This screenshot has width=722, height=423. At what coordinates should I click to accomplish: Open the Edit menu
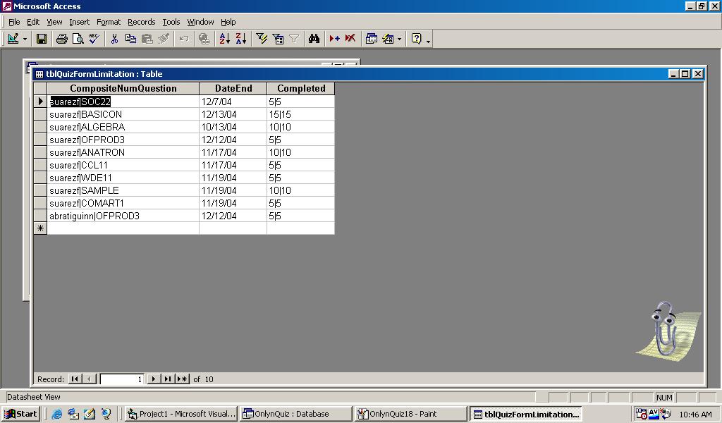33,22
